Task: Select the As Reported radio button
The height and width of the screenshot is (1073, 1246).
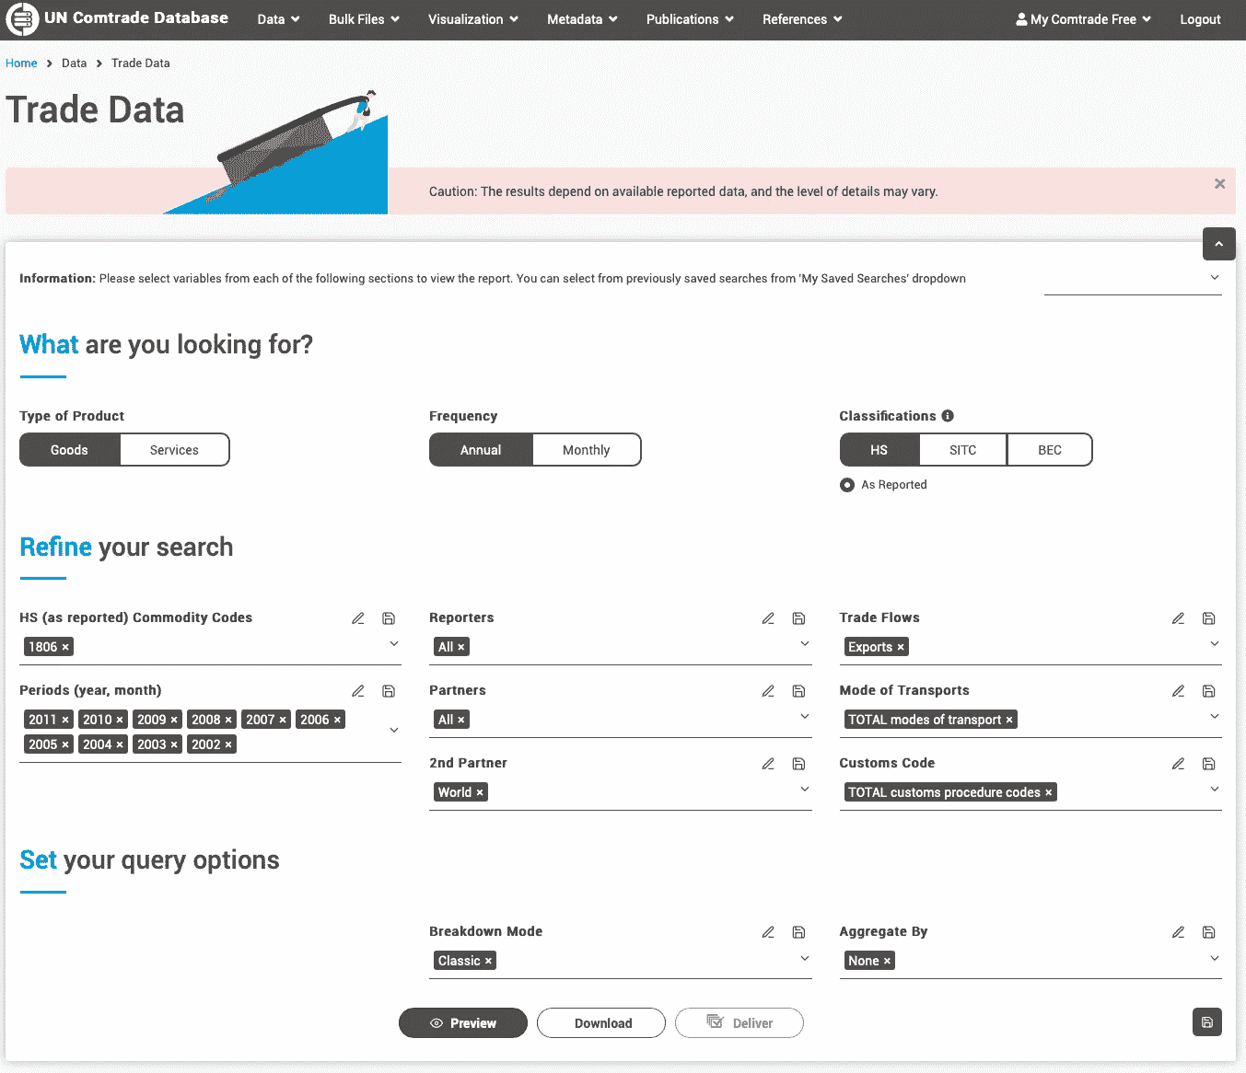Action: coord(847,485)
